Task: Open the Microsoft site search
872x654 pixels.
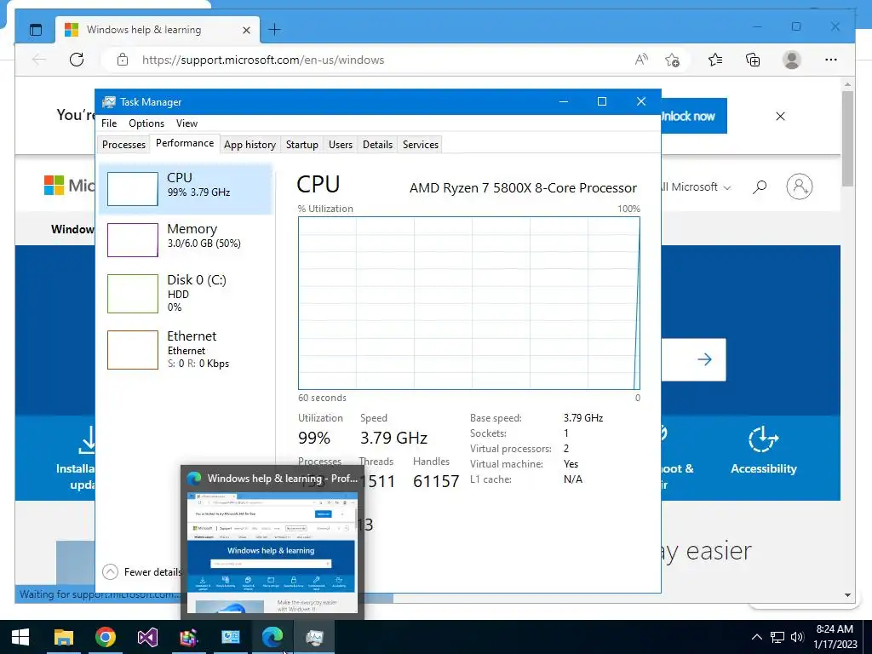Action: click(760, 186)
